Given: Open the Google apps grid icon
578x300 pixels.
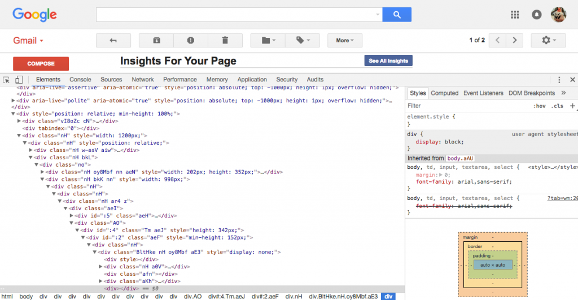Looking at the screenshot, I should click(515, 15).
